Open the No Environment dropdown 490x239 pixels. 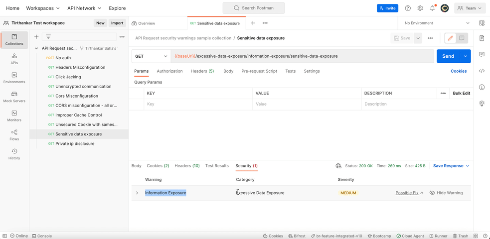437,23
